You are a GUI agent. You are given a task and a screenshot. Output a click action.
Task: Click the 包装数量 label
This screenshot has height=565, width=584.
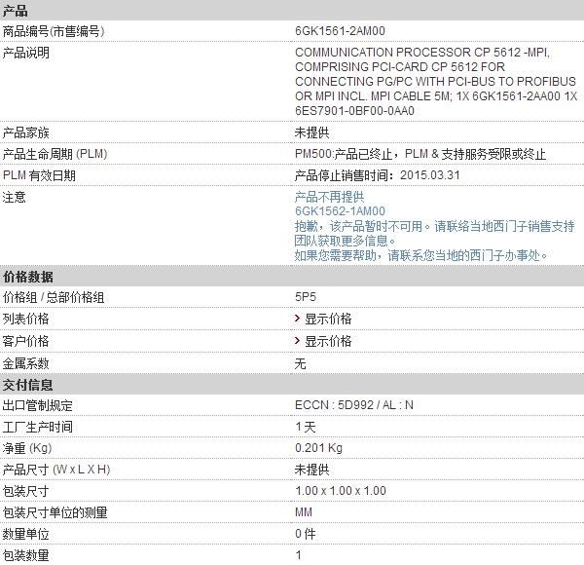tap(25, 555)
